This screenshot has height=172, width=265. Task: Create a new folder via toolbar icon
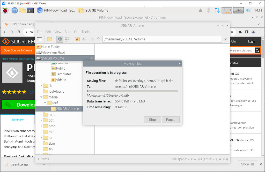pos(50,39)
